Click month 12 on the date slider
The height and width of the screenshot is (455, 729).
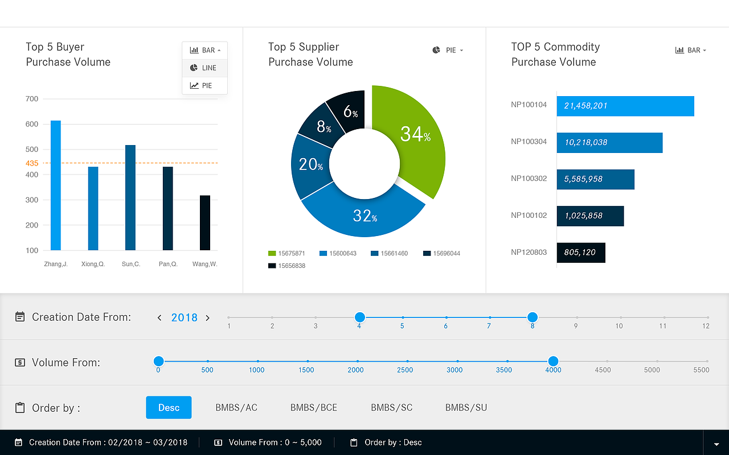coord(706,326)
